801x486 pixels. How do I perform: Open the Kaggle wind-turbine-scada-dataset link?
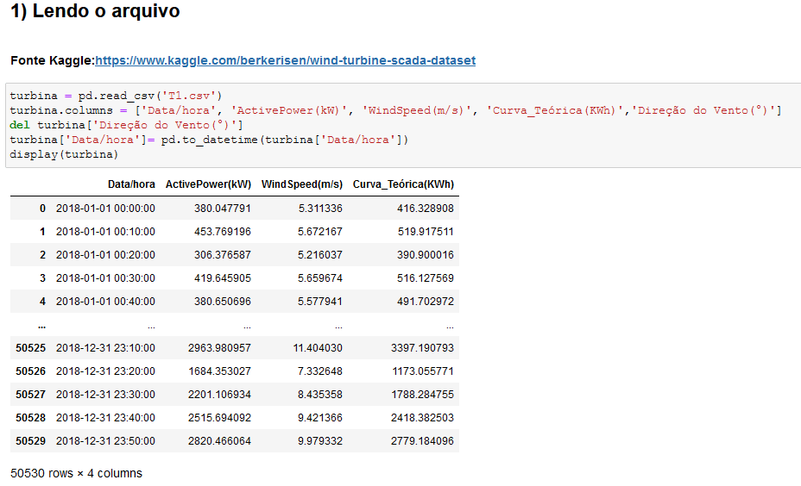[x=285, y=60]
